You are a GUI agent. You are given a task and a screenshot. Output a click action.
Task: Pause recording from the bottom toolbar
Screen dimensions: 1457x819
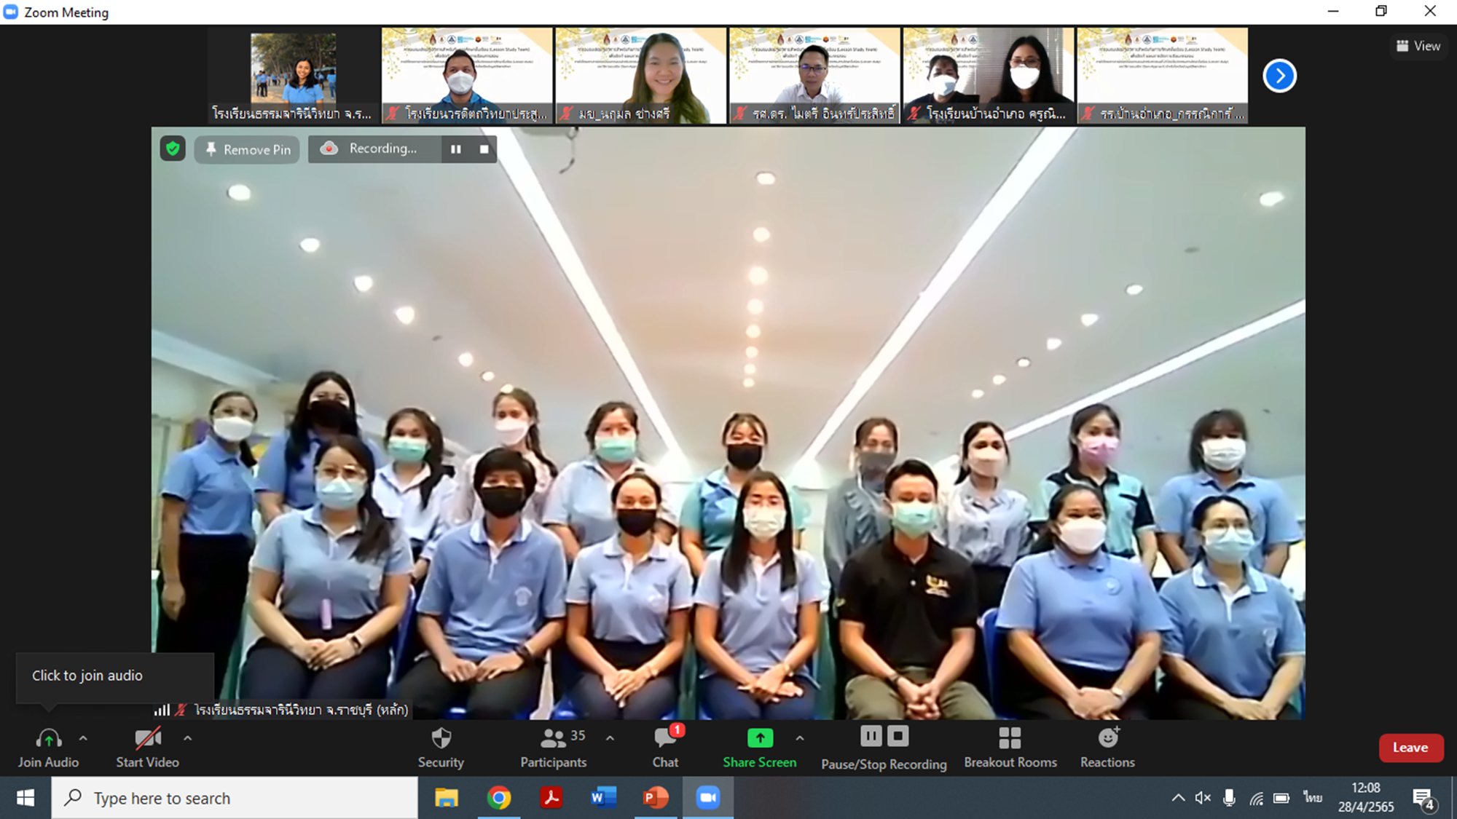pos(871,737)
